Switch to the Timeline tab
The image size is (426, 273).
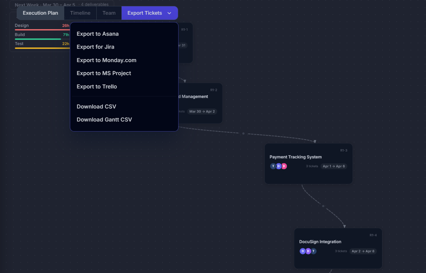80,13
